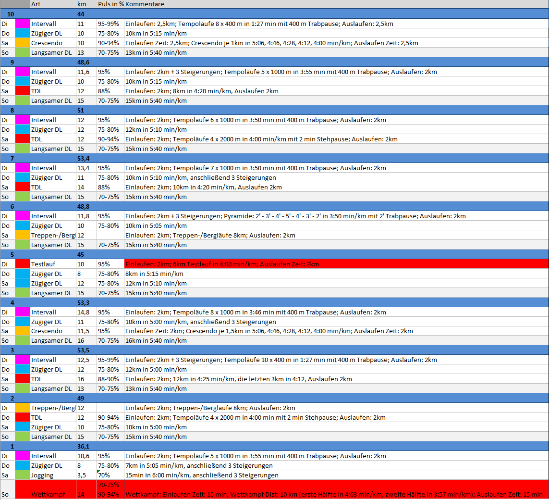Click the 'km' column header cell
Image resolution: width=549 pixels, height=500 pixels.
click(86, 4)
